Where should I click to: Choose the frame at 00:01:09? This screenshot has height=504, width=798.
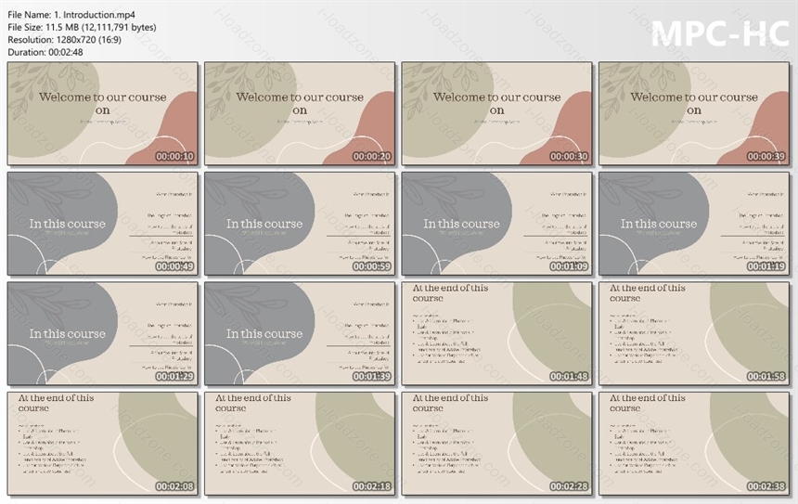coord(496,224)
